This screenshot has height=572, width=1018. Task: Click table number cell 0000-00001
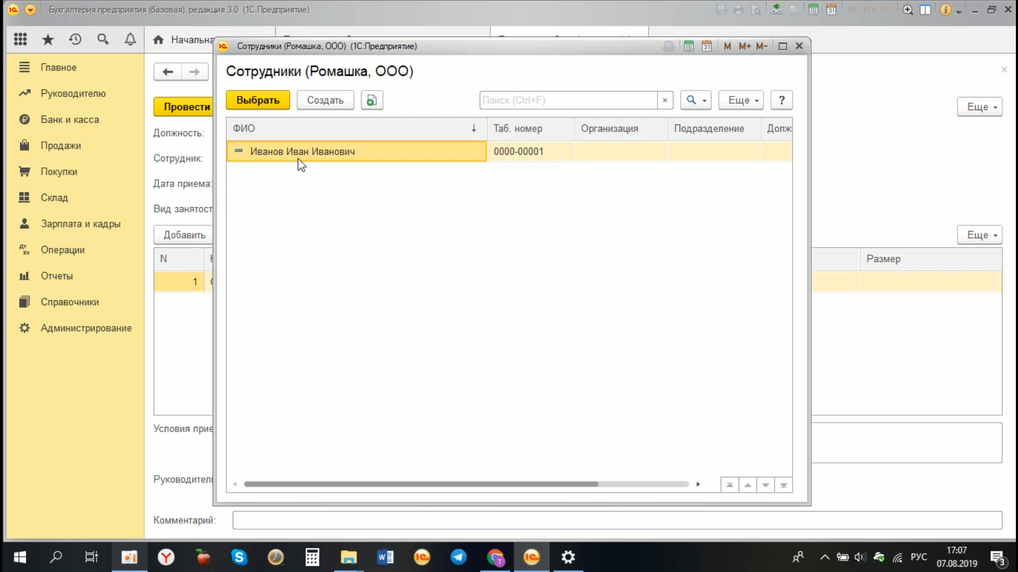[531, 151]
